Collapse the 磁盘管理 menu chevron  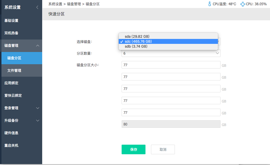(x=38, y=46)
